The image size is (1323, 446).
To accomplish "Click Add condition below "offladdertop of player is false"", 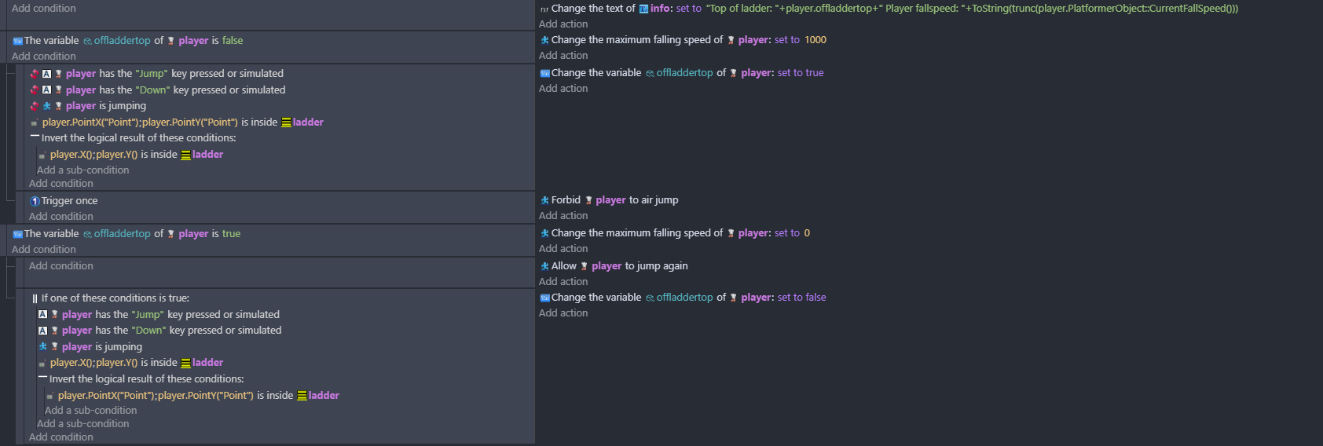I will [44, 57].
